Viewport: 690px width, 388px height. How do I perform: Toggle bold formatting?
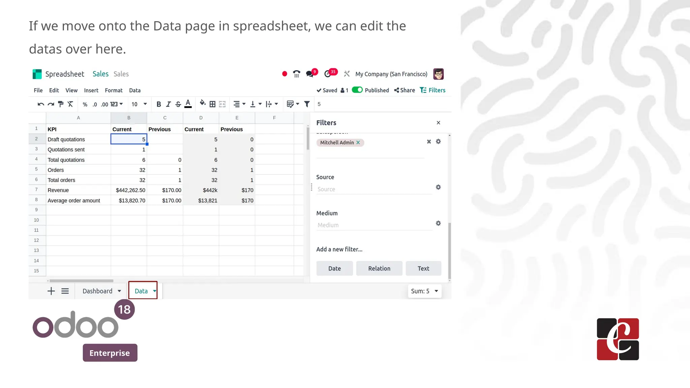(159, 104)
